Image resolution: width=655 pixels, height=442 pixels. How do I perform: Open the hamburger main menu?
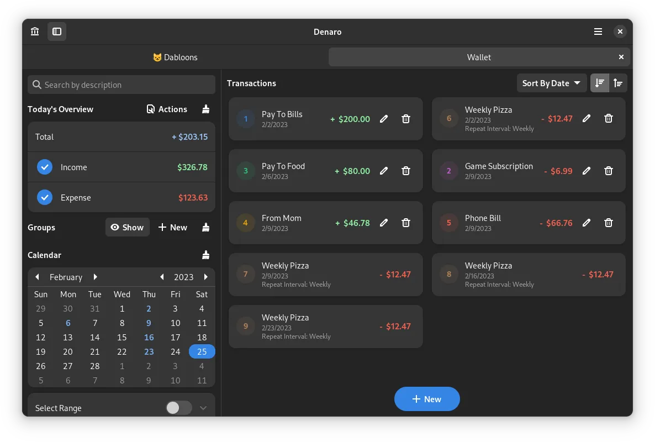[x=598, y=31]
